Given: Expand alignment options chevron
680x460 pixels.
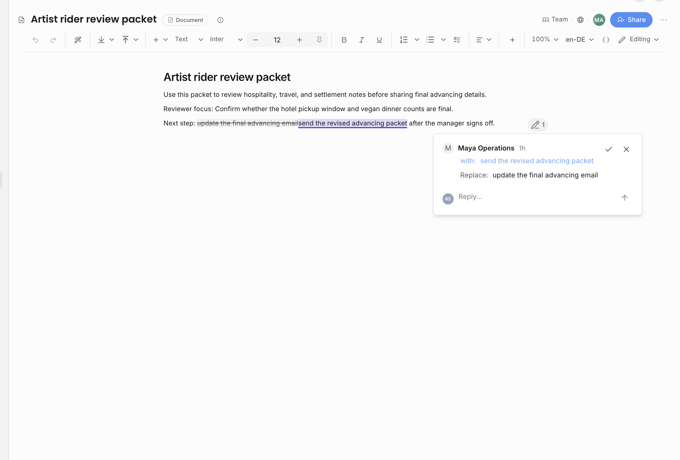Looking at the screenshot, I should 489,40.
